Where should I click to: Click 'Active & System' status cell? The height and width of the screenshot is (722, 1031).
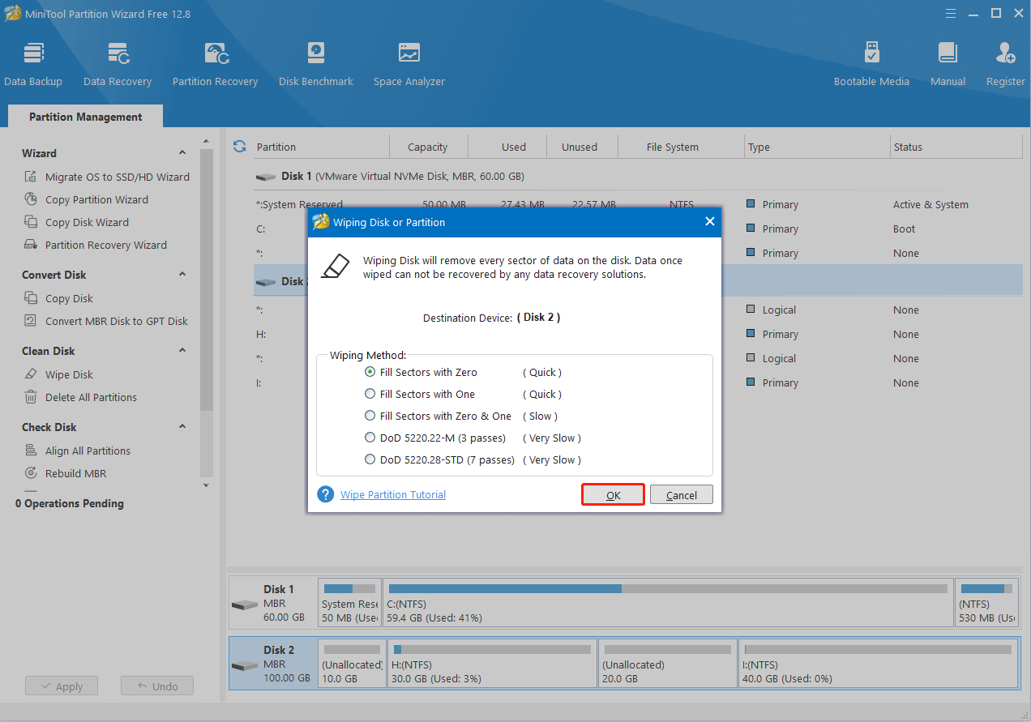click(x=930, y=204)
